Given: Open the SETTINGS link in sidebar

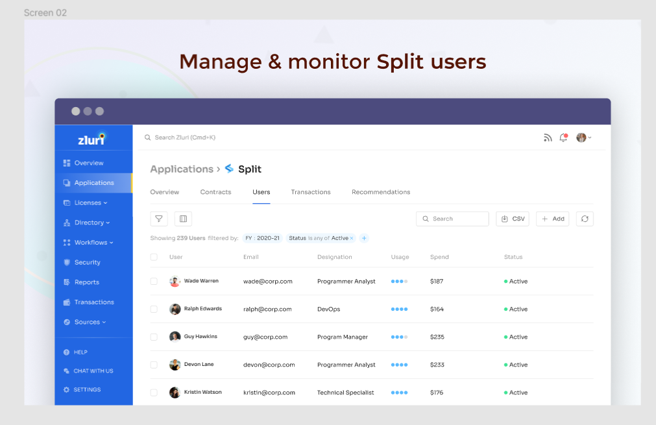Looking at the screenshot, I should point(87,389).
